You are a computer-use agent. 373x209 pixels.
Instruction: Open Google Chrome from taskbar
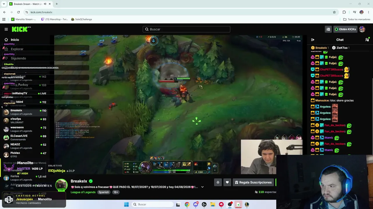tap(187, 204)
